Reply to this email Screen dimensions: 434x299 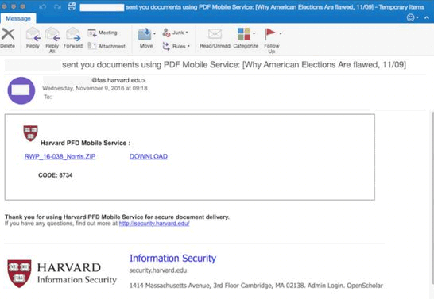point(33,37)
